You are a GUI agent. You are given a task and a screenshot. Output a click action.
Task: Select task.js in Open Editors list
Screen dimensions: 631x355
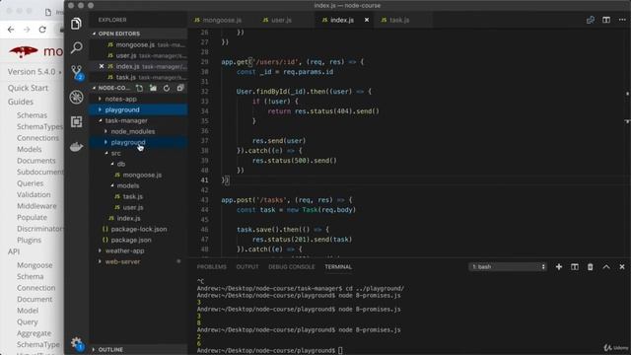(138, 77)
